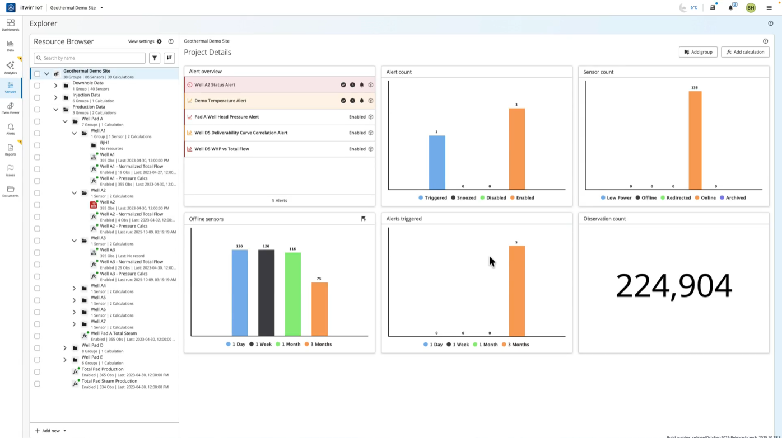The width and height of the screenshot is (782, 438).
Task: Click the Add calculation button
Action: (x=745, y=52)
